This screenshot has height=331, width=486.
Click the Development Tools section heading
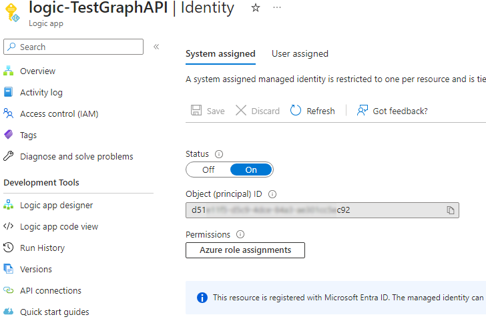[41, 183]
